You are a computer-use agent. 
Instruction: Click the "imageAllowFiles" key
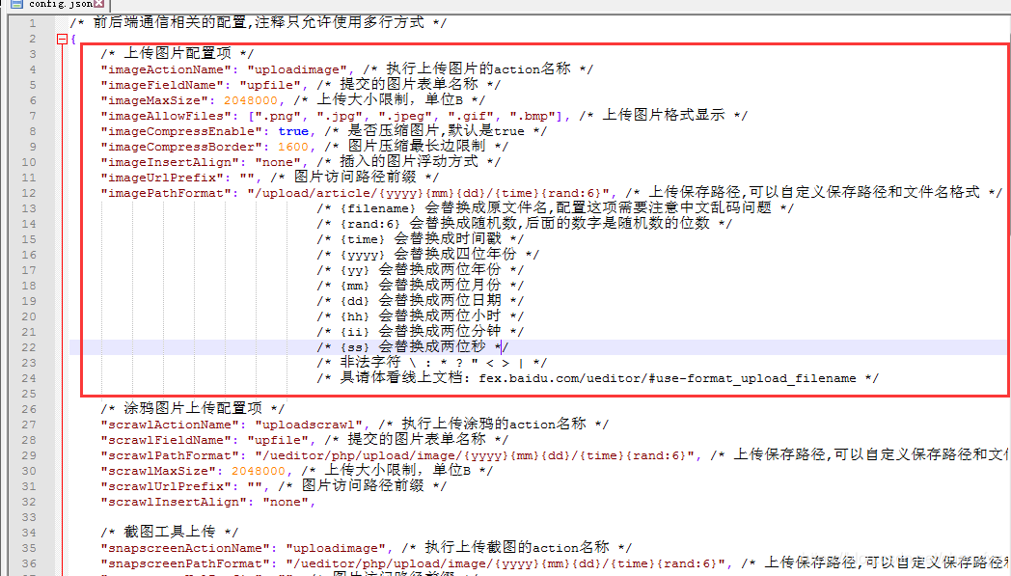(x=166, y=116)
